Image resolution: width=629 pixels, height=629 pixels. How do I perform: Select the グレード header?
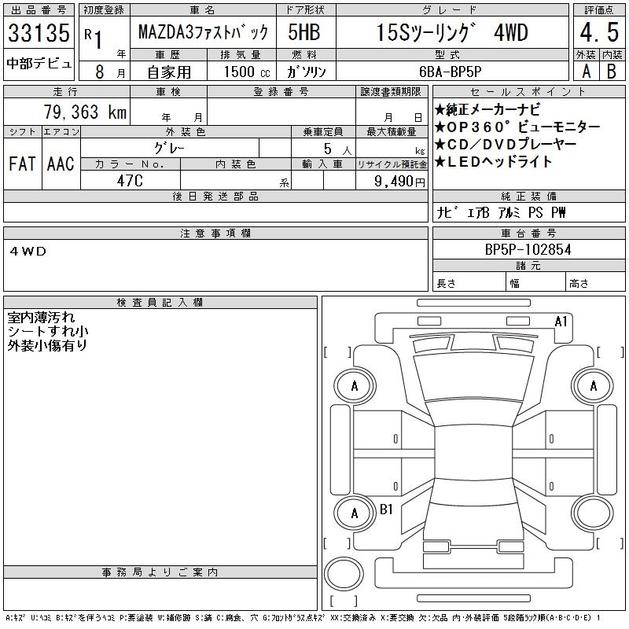451,10
